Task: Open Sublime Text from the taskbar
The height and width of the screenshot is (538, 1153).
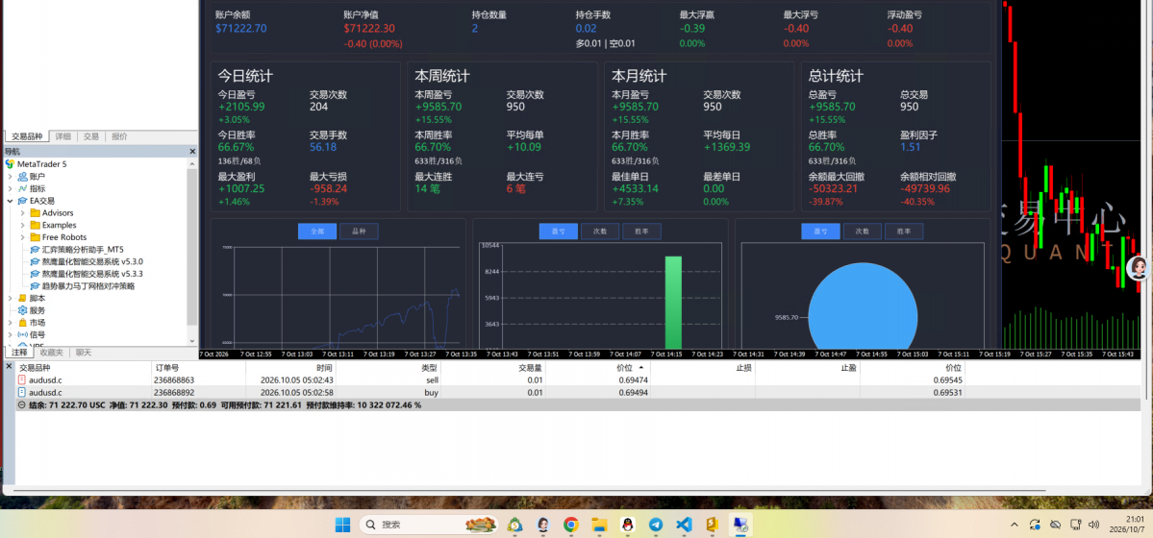Action: pos(712,525)
